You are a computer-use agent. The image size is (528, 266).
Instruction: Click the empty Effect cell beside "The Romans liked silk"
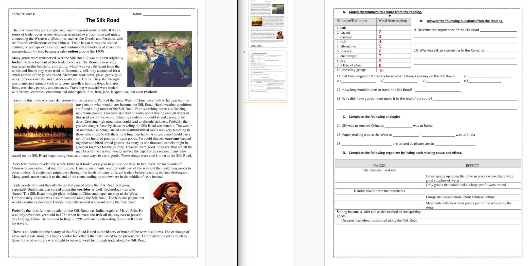coord(472,171)
